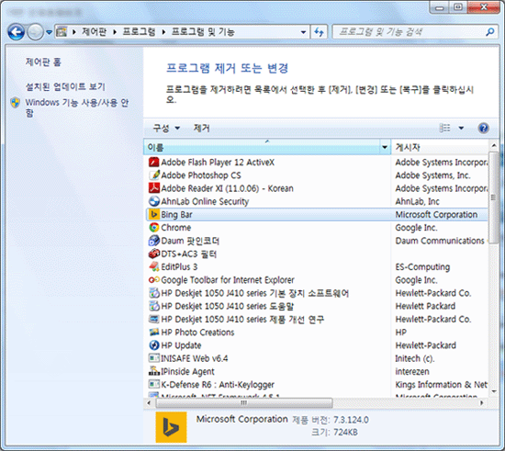Select the Bing Bar list icon

pyautogui.click(x=154, y=215)
